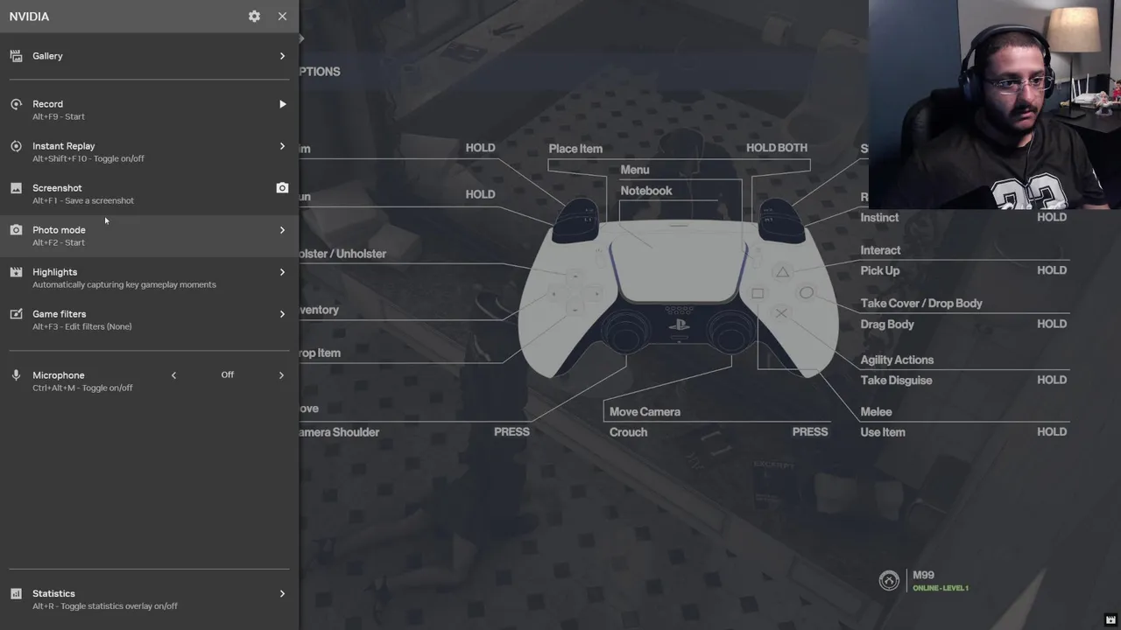The height and width of the screenshot is (630, 1121).
Task: Click the 'Take Disguise' label
Action: pos(896,381)
